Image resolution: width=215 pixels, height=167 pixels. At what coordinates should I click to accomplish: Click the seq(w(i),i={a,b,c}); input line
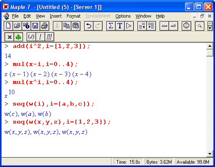(53, 104)
